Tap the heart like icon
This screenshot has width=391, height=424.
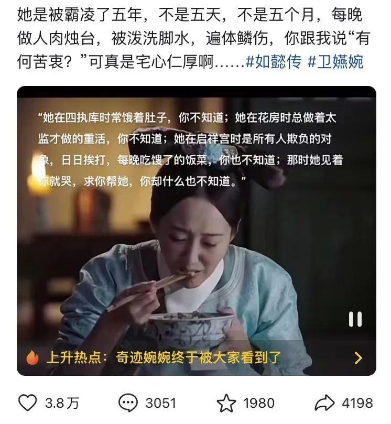tap(27, 403)
